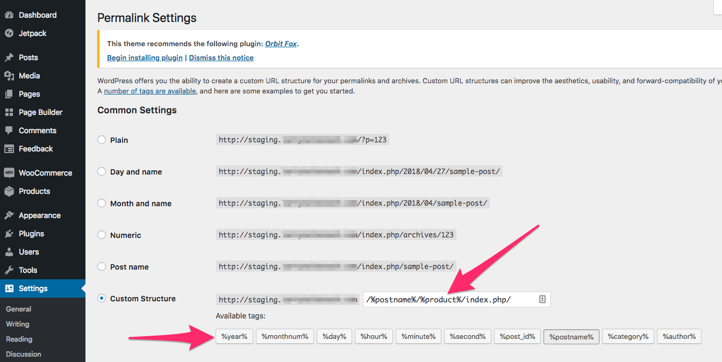Insert the %second% tag
722x362 pixels.
(468, 337)
